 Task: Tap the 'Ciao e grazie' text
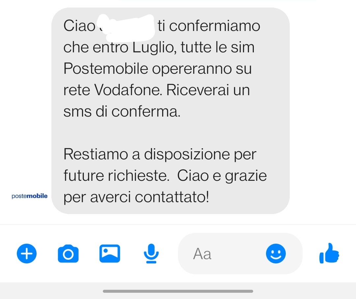click(x=222, y=176)
